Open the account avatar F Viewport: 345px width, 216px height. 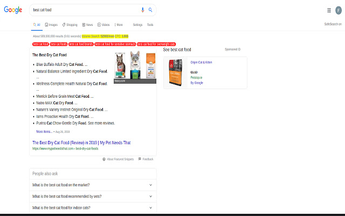click(x=339, y=10)
